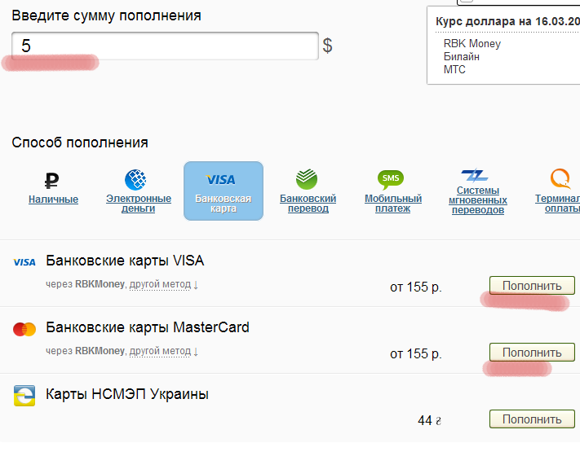Click the НСМЭП Ukraine card logo
580x456 pixels.
tap(24, 396)
